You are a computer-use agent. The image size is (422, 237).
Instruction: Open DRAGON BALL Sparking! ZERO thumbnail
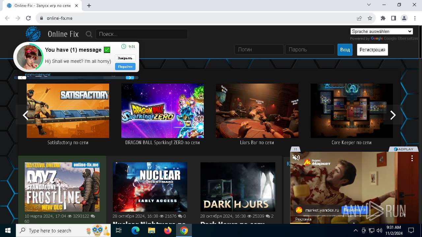[163, 111]
